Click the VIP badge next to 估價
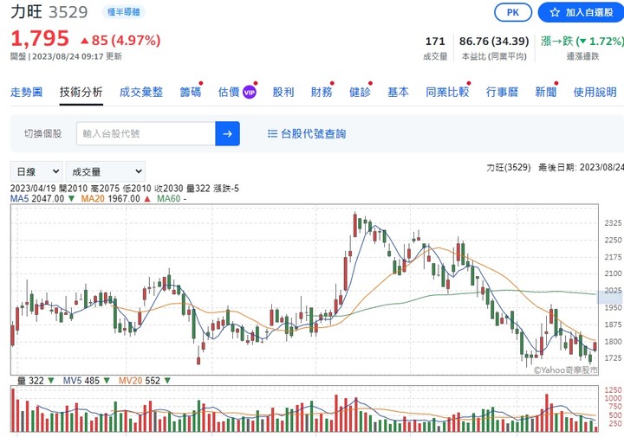624x437 pixels. [250, 93]
